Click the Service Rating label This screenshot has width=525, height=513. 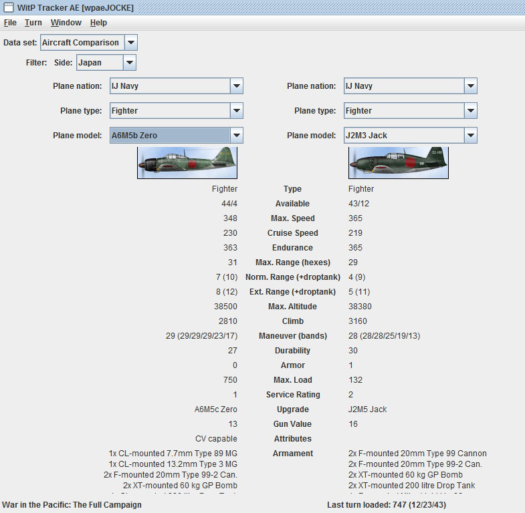(293, 395)
